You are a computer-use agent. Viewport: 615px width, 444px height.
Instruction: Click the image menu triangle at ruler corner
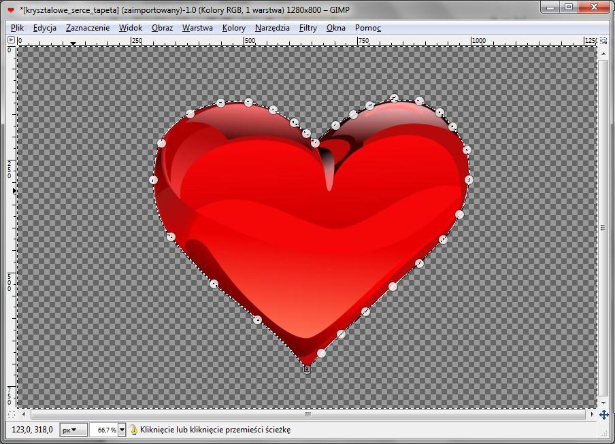[11, 40]
